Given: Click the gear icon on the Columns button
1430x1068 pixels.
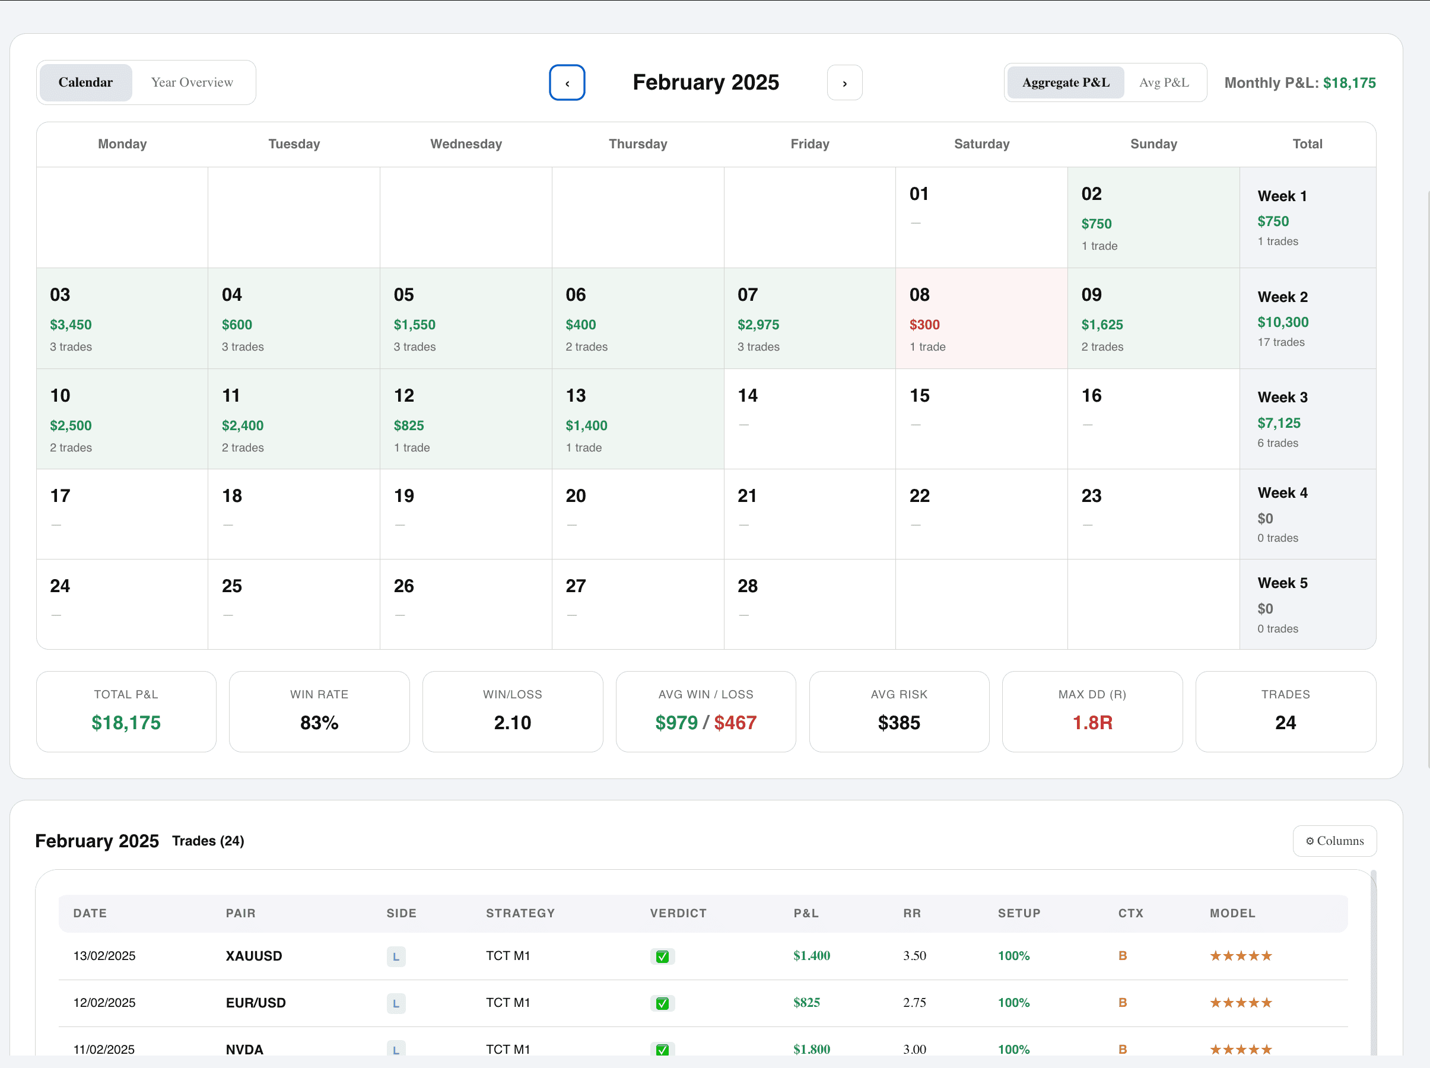Looking at the screenshot, I should pyautogui.click(x=1310, y=840).
